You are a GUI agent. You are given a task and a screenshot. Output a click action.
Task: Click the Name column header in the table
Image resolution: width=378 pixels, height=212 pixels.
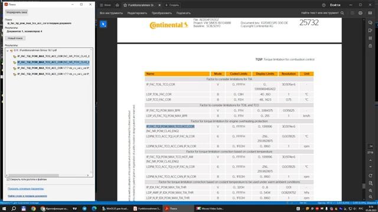click(x=177, y=74)
